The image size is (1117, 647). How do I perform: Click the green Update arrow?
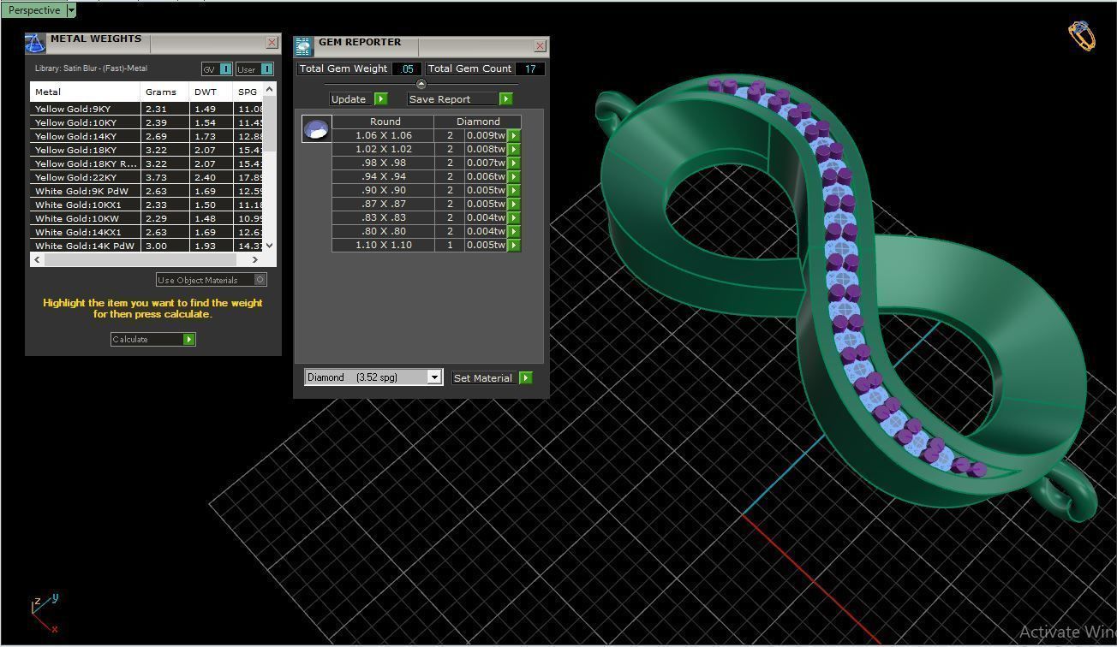point(381,99)
